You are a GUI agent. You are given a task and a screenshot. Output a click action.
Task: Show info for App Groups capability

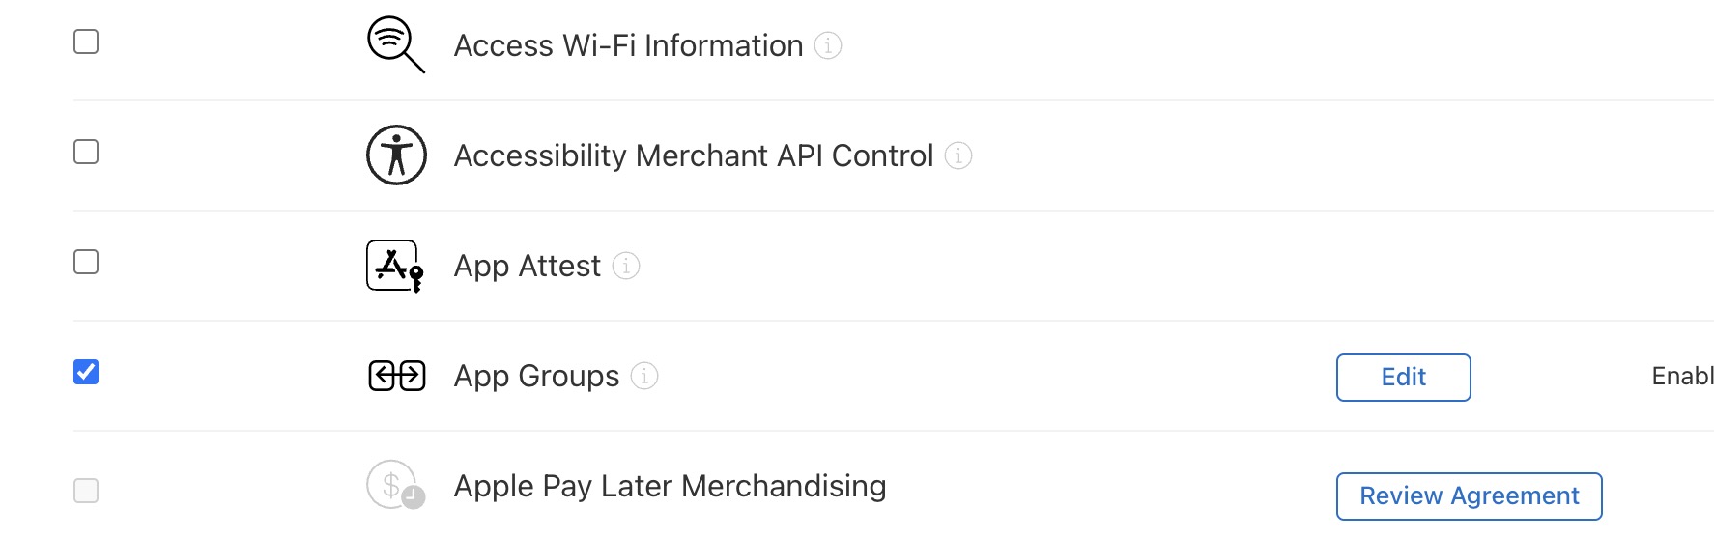644,376
